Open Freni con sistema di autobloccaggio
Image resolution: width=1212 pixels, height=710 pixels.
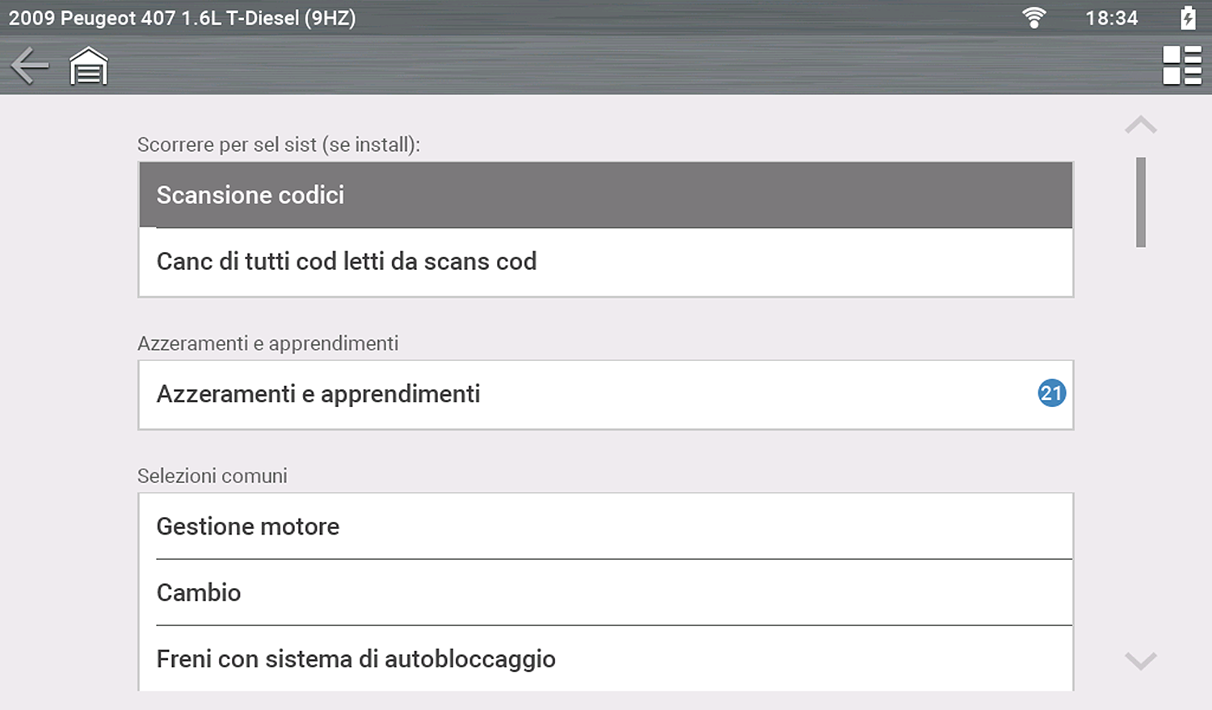[605, 659]
